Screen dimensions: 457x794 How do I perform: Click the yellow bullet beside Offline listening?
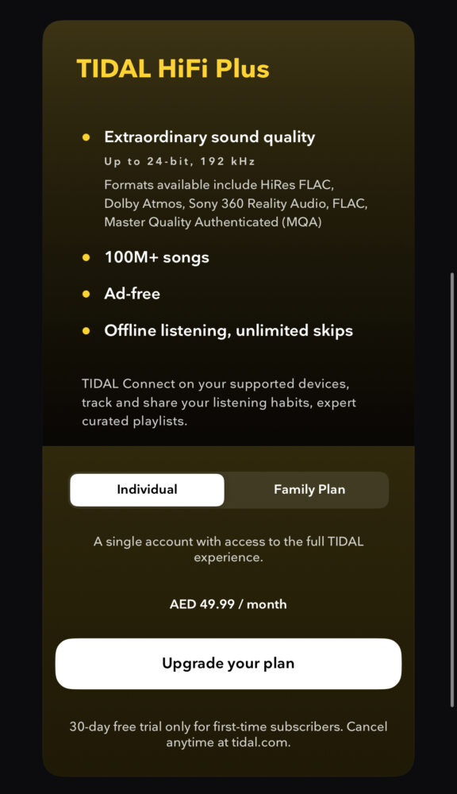86,330
